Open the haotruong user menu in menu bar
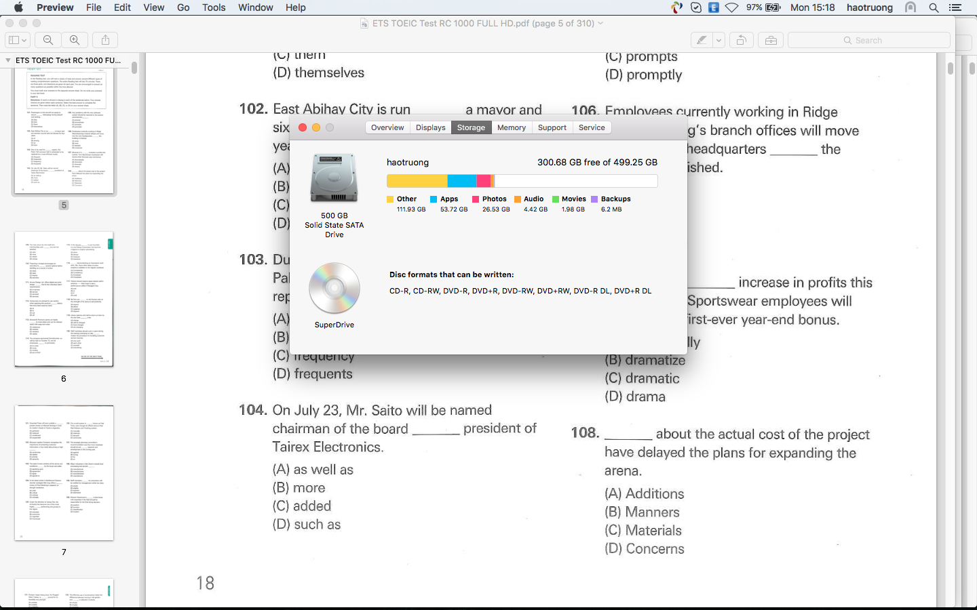This screenshot has height=610, width=977. 870,7
